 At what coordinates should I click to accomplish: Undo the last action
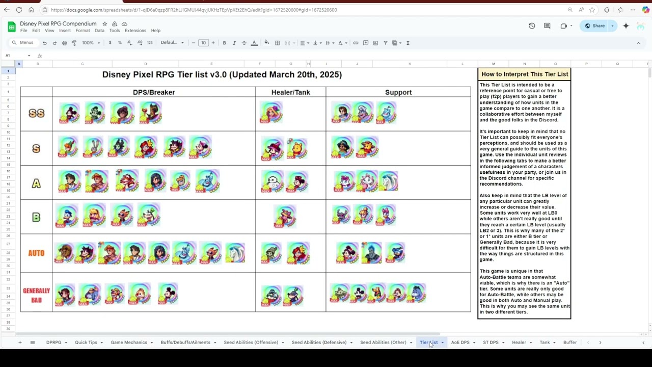(45, 43)
